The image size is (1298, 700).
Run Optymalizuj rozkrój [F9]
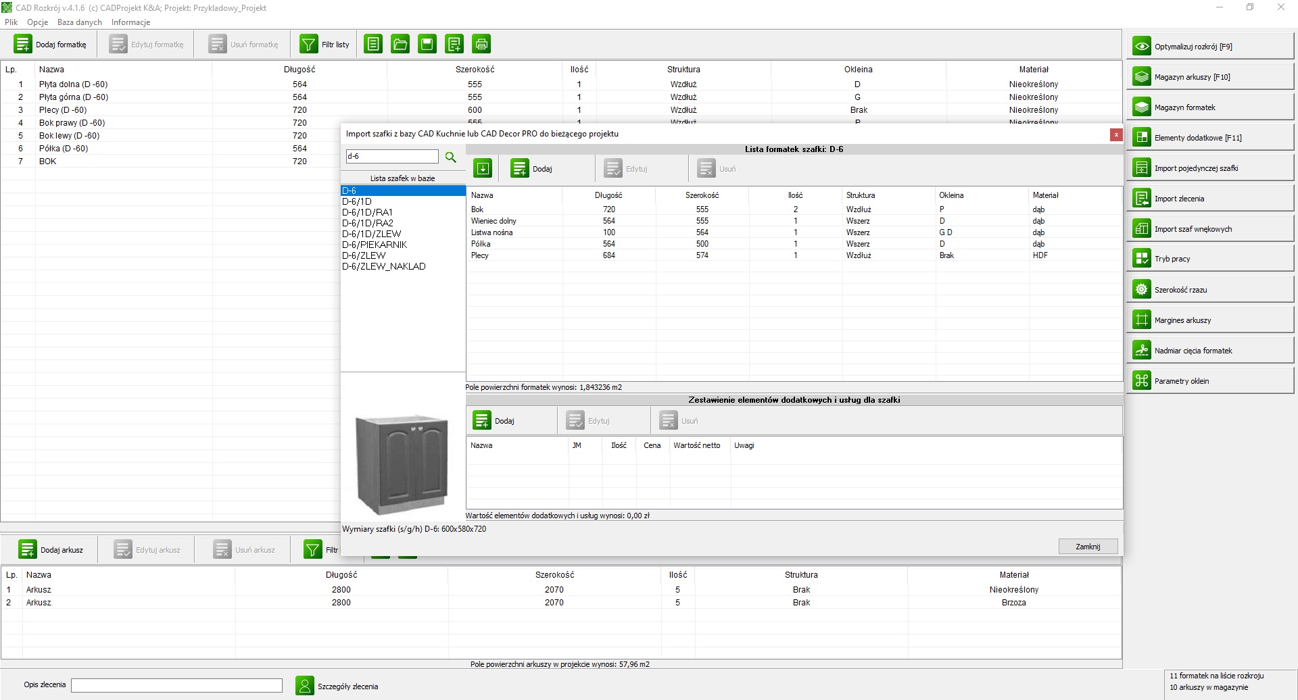tap(1209, 47)
